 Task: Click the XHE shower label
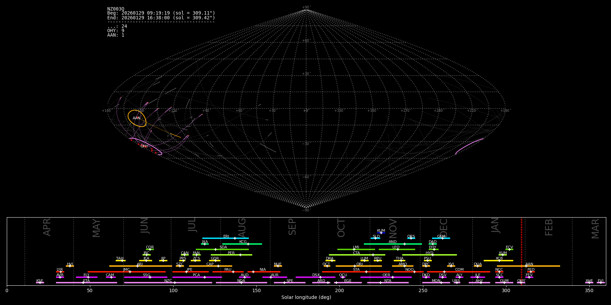(x=589, y=281)
